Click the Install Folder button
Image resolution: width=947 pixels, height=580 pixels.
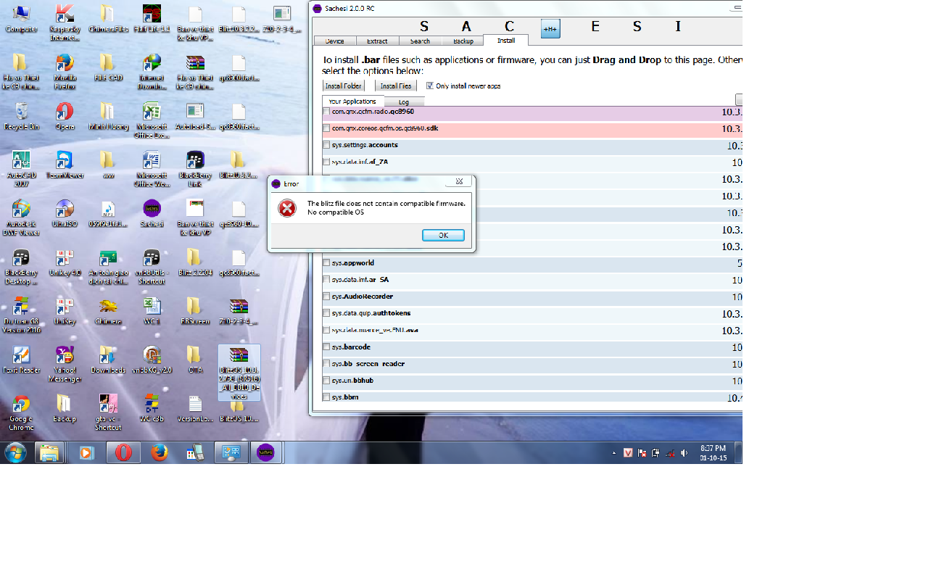point(344,86)
